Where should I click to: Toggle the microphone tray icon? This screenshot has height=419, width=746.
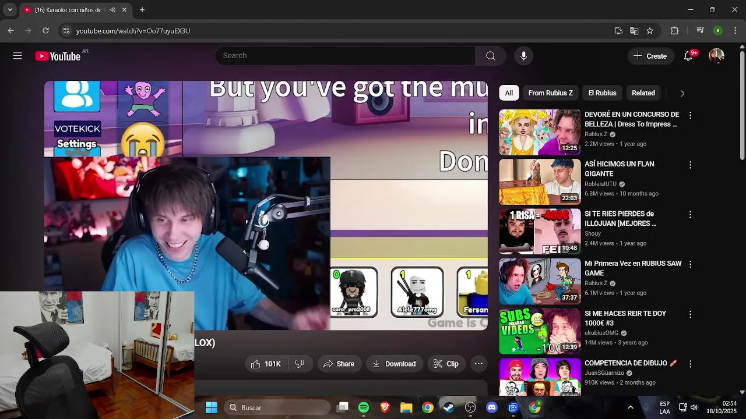[646, 407]
